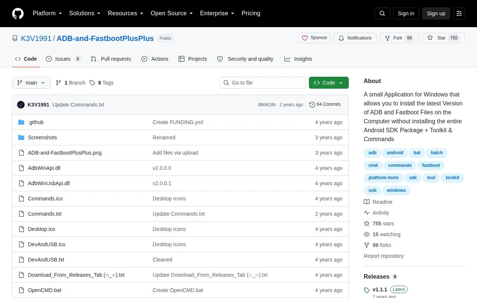Click the eye icon beside 15 watching
The image size is (477, 298).
pyautogui.click(x=367, y=234)
